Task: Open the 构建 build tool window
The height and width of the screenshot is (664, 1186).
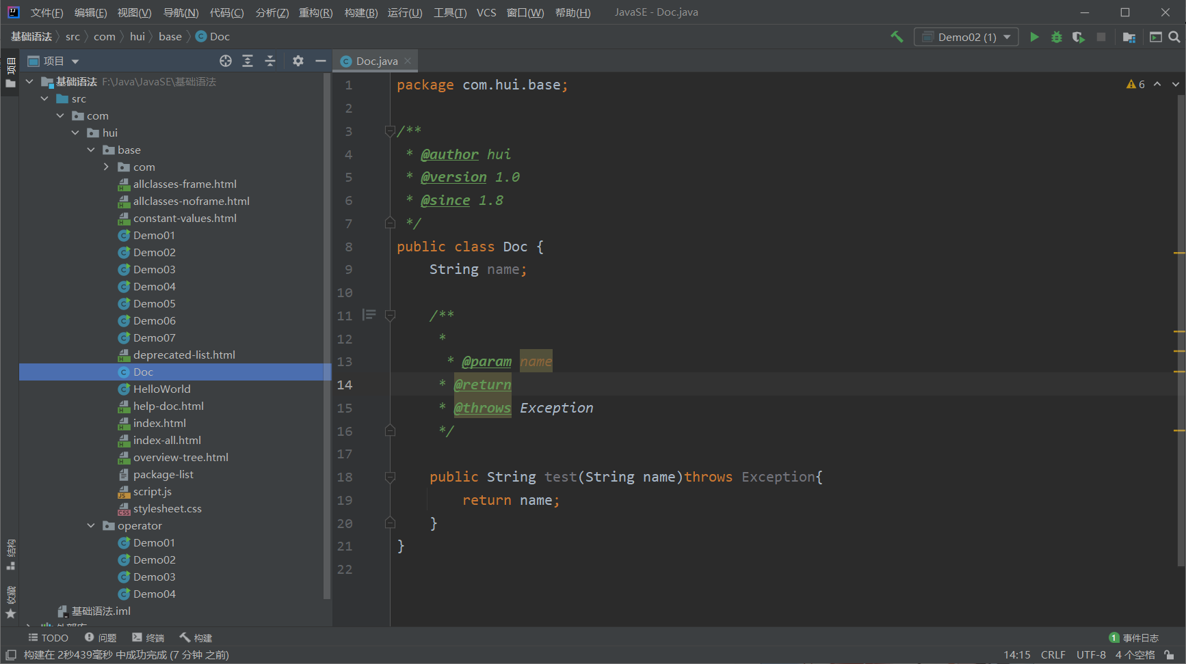Action: (x=196, y=637)
